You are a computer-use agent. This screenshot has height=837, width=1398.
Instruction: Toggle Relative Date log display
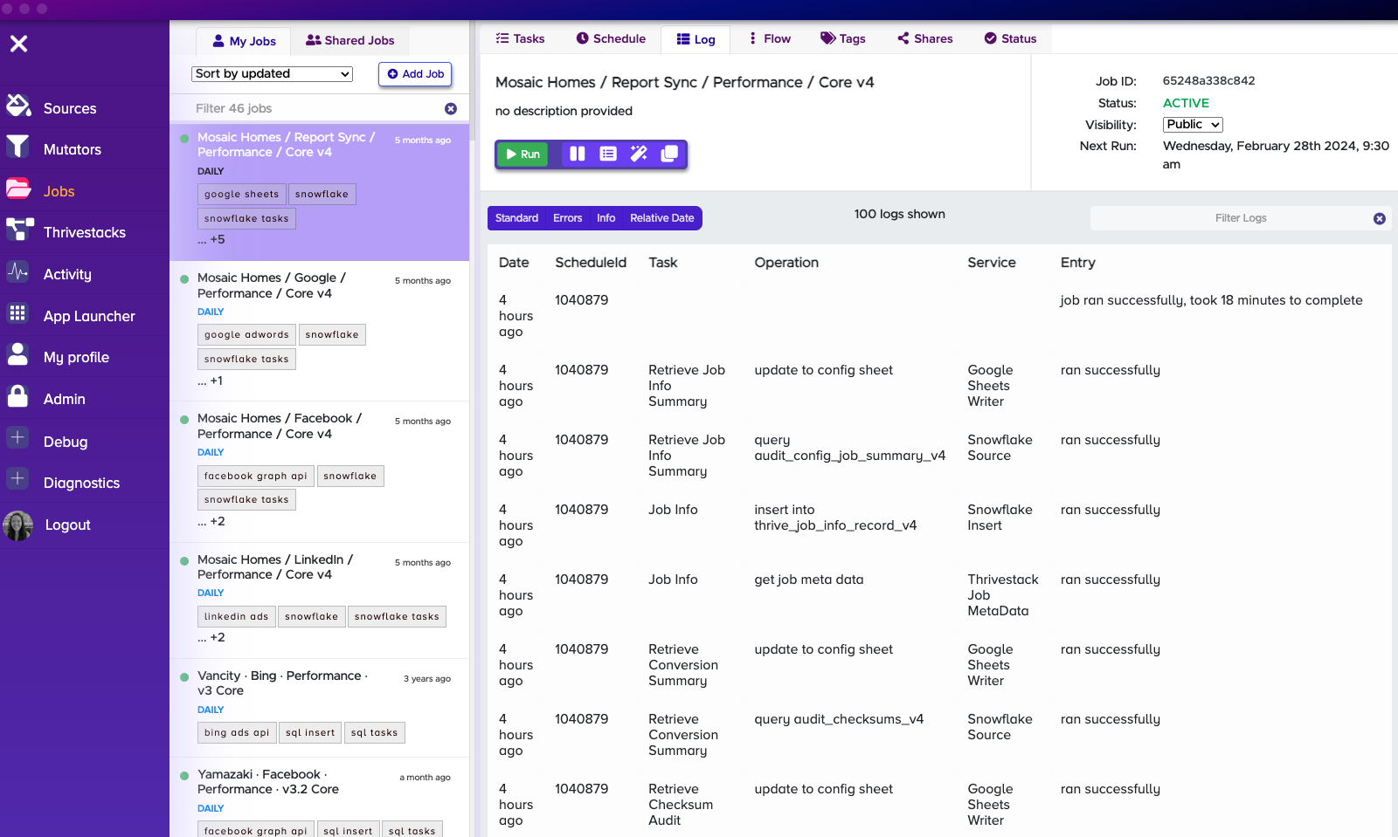pyautogui.click(x=661, y=218)
